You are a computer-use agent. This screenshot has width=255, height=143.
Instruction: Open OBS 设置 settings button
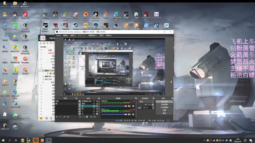[164, 110]
